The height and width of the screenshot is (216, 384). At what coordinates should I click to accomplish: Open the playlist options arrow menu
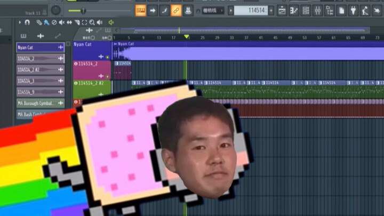pos(20,22)
